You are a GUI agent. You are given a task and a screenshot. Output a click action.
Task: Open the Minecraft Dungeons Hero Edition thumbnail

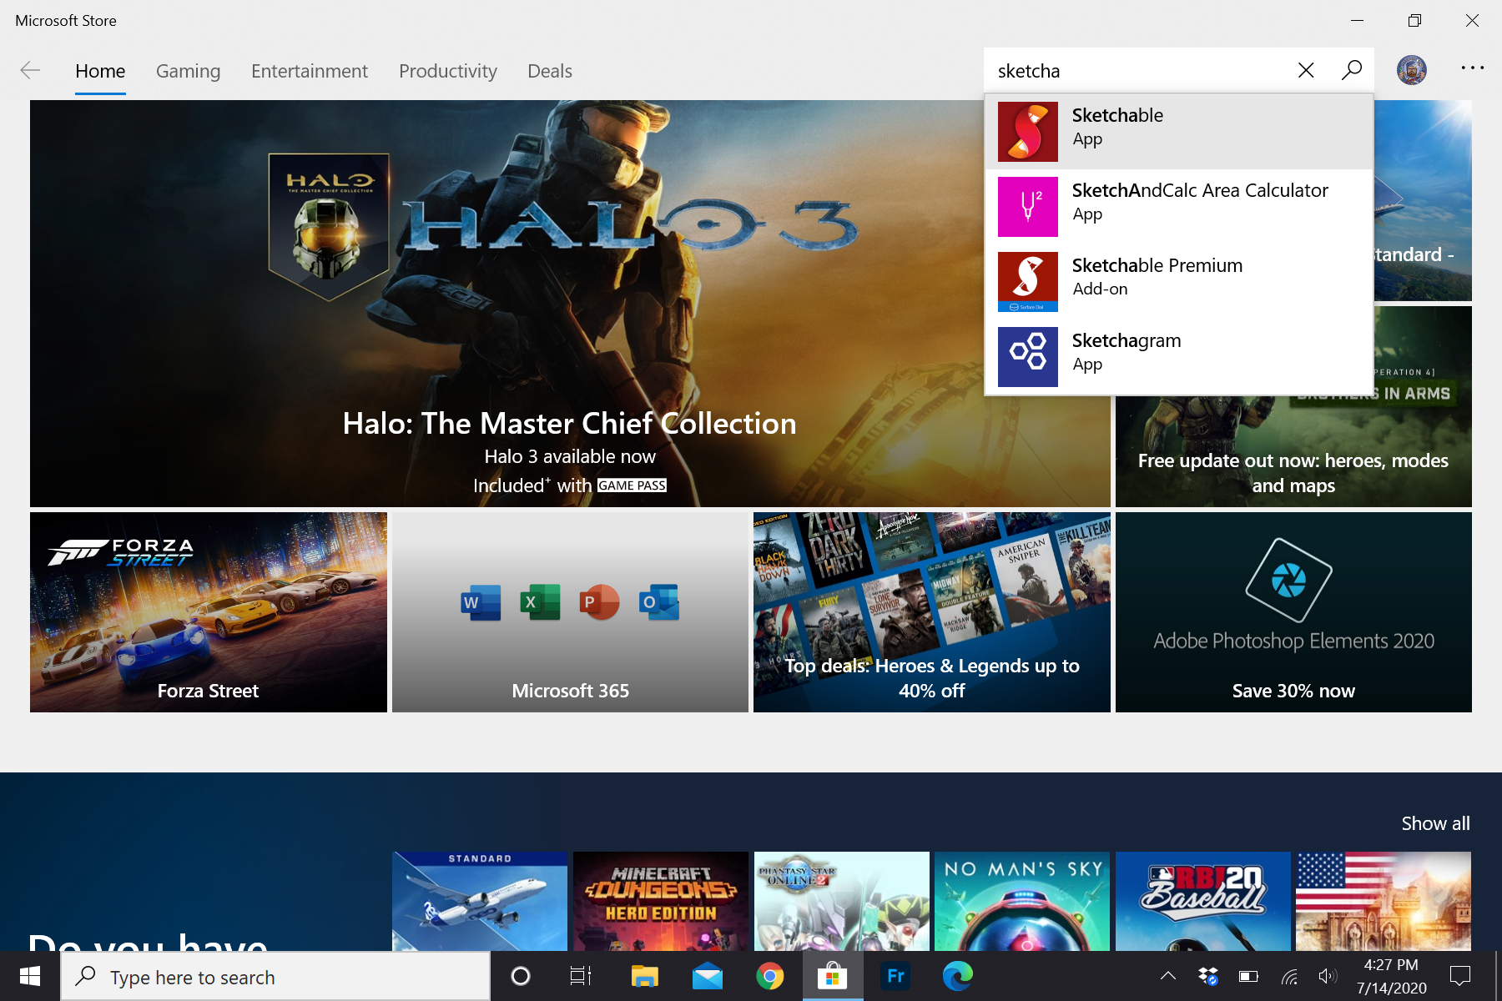coord(661,901)
